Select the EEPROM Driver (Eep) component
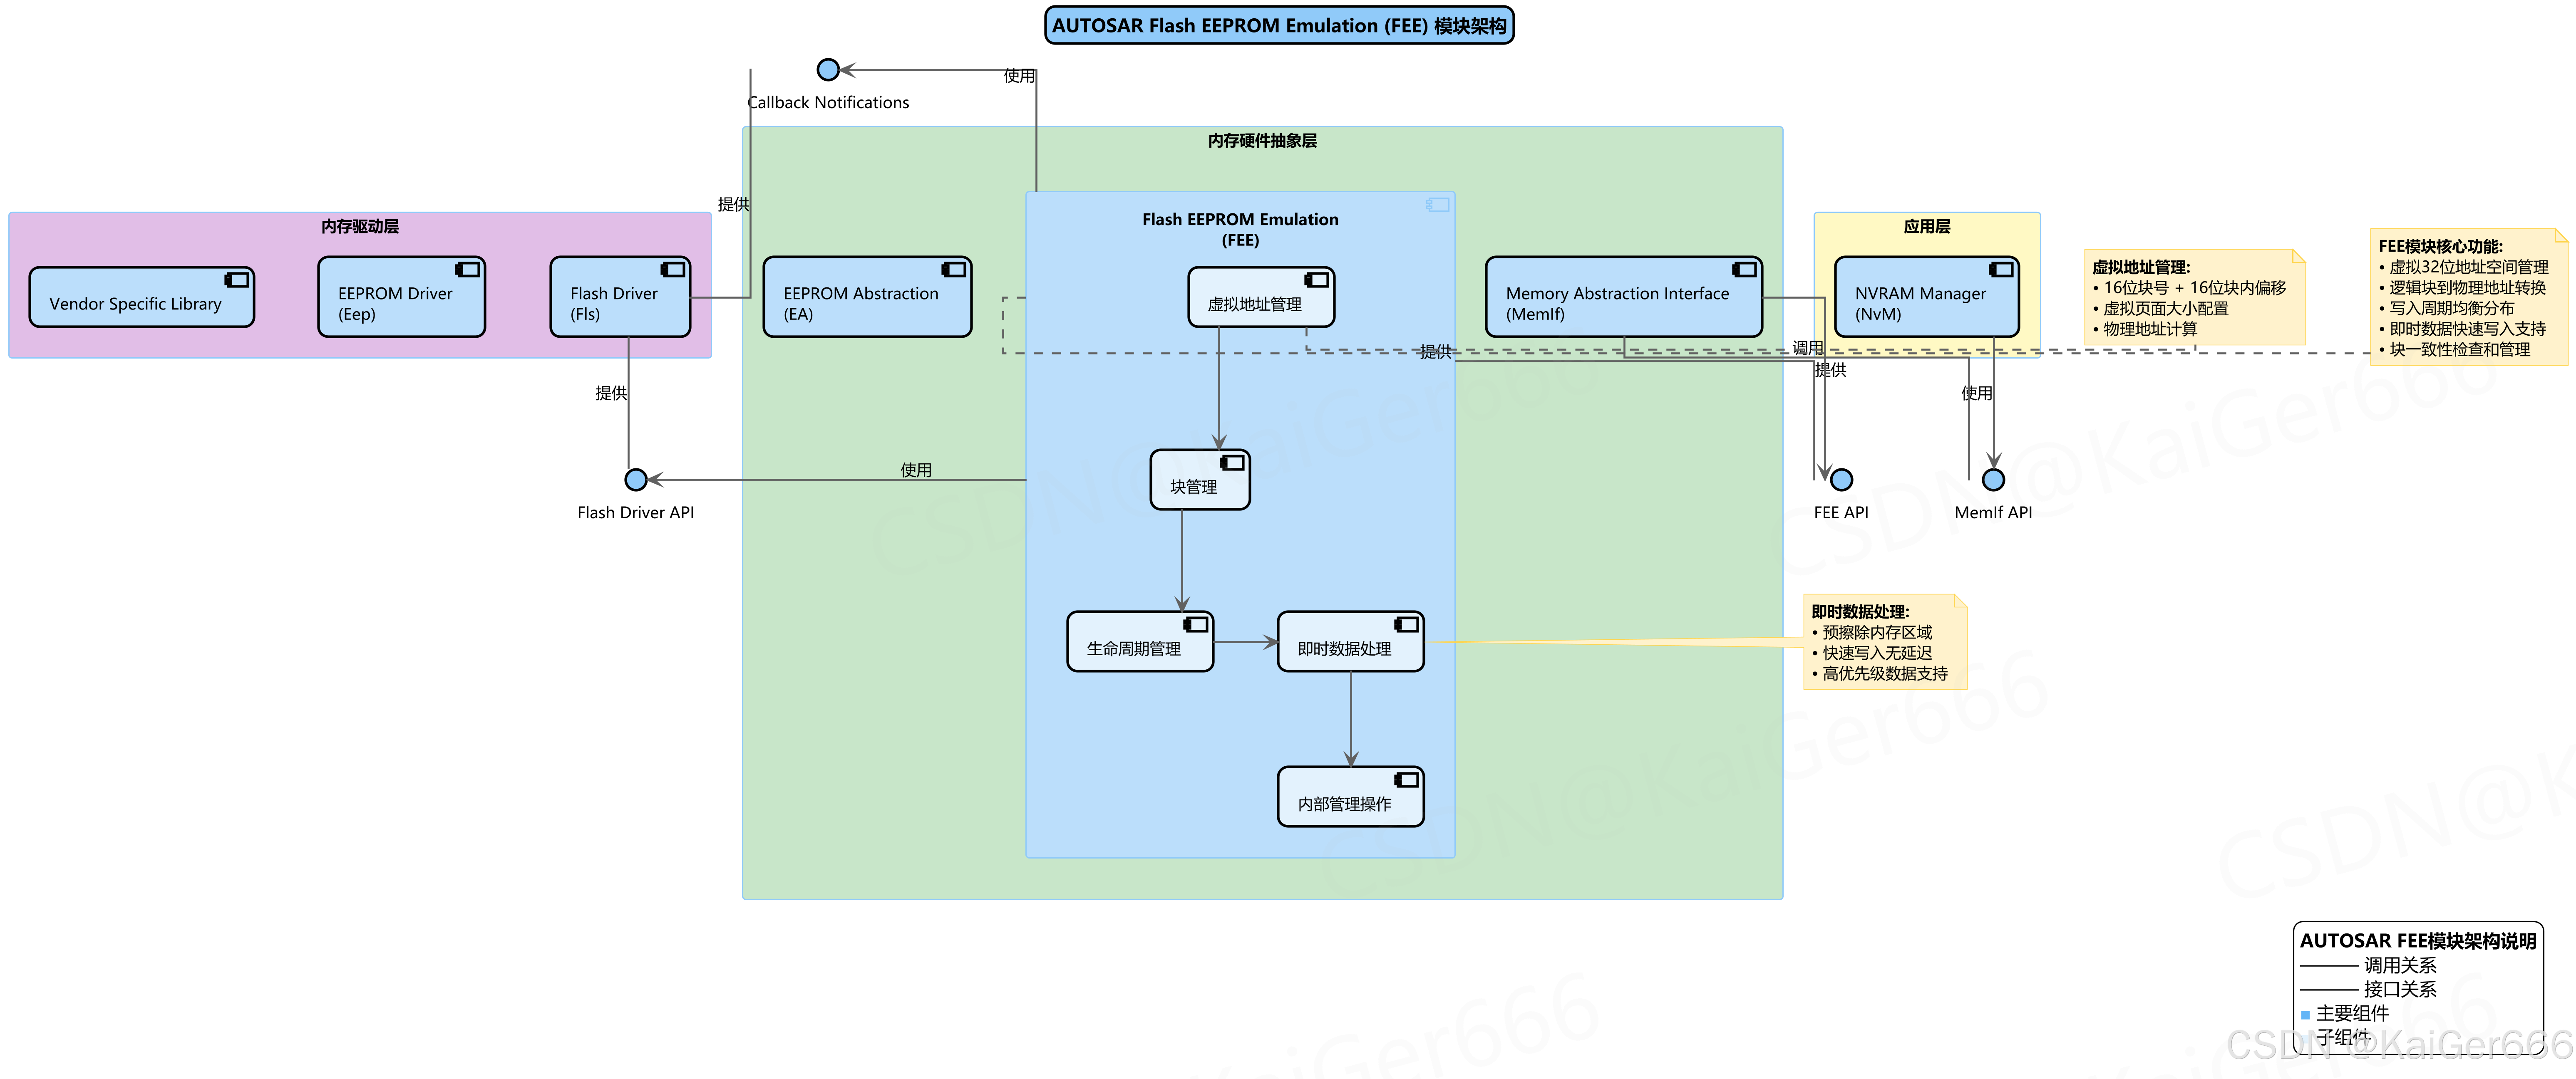This screenshot has width=2576, height=1079. (x=401, y=297)
